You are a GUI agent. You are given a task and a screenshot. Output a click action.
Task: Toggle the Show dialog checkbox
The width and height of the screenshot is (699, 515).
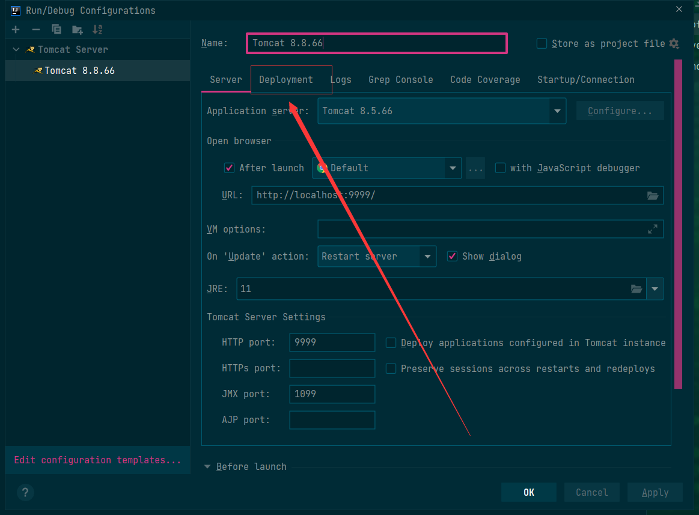[x=452, y=257]
